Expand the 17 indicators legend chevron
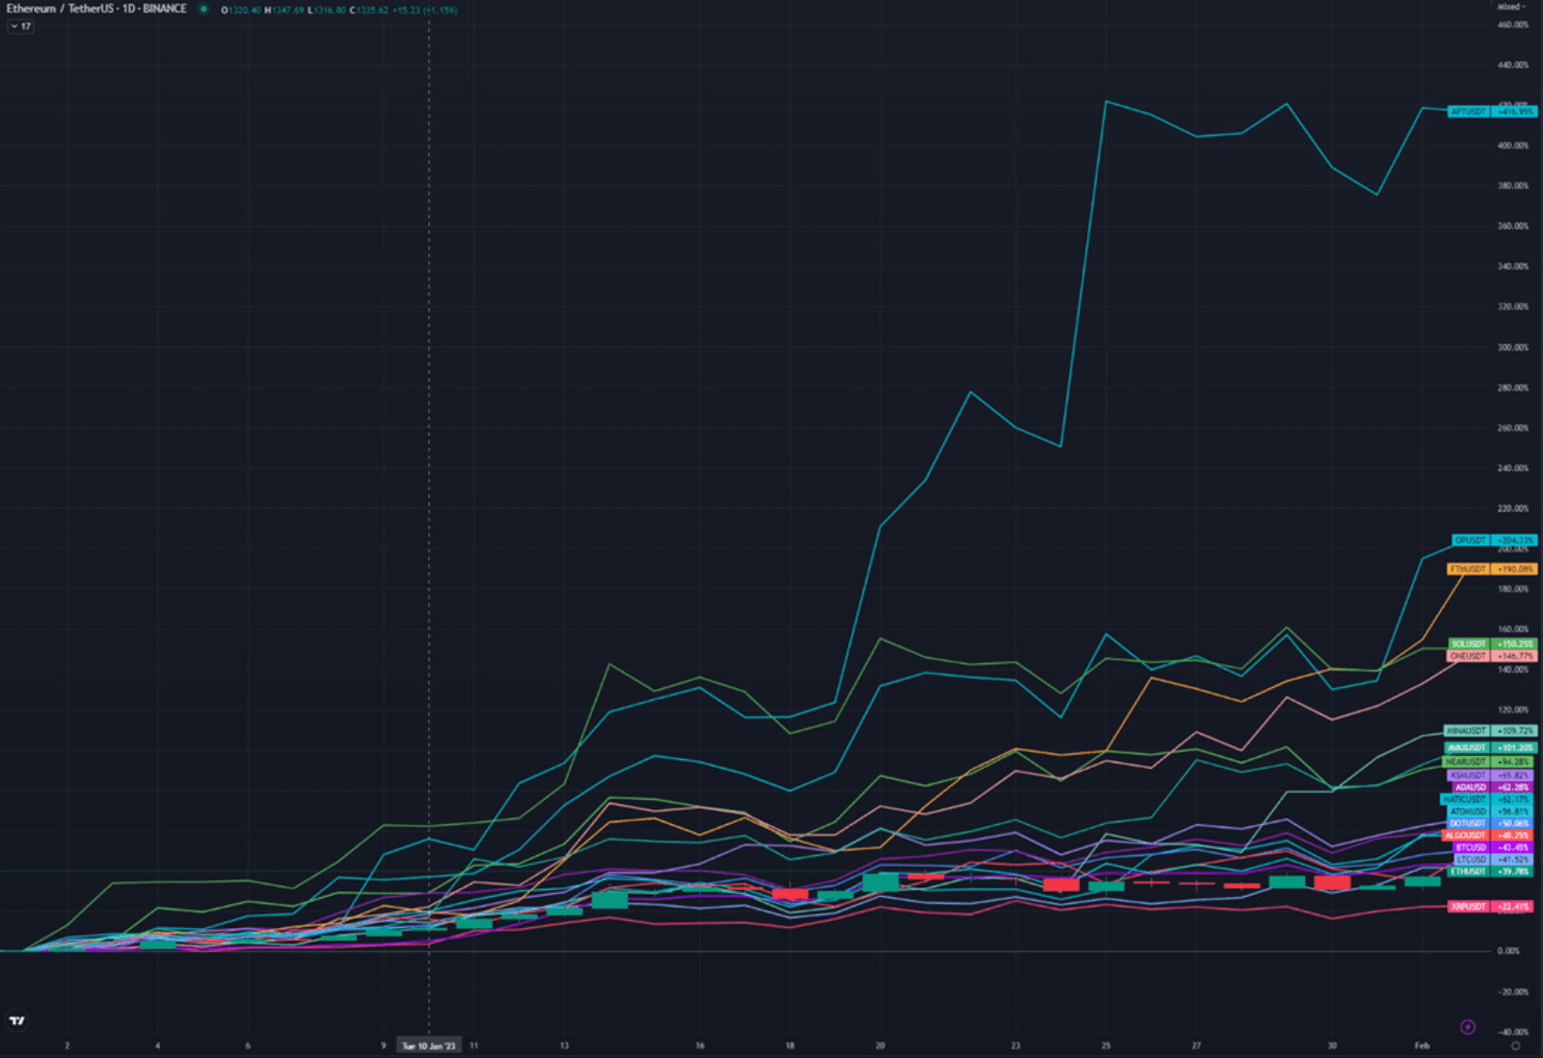Screen dimensions: 1543x1058 [20, 26]
